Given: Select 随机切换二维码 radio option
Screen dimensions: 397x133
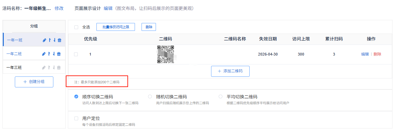Looking at the screenshot, I should click(150, 96).
